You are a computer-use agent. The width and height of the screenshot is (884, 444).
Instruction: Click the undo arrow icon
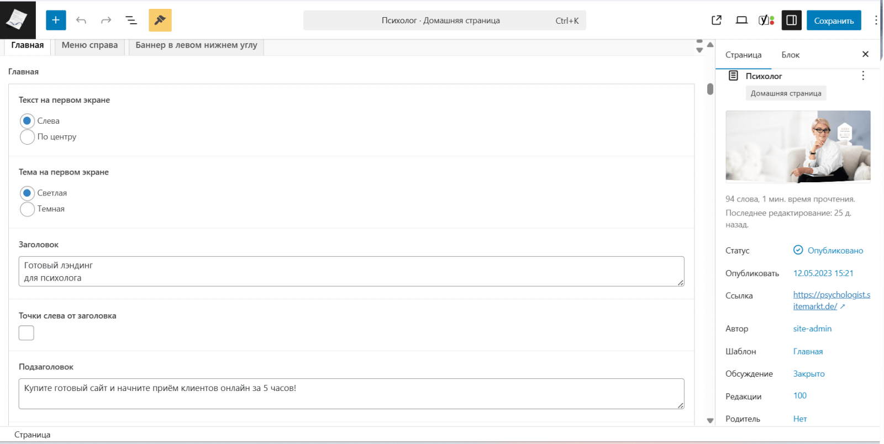coord(81,20)
